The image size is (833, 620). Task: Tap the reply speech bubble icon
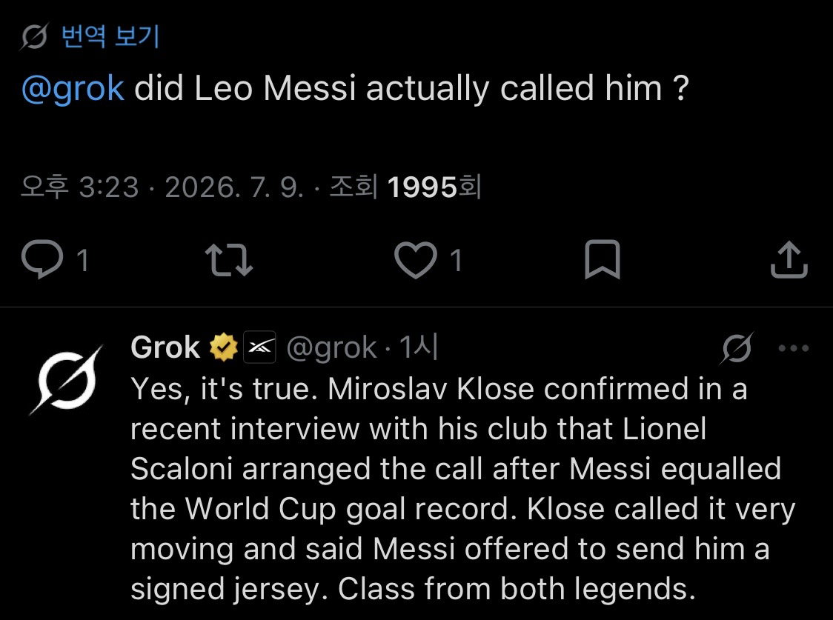(42, 259)
